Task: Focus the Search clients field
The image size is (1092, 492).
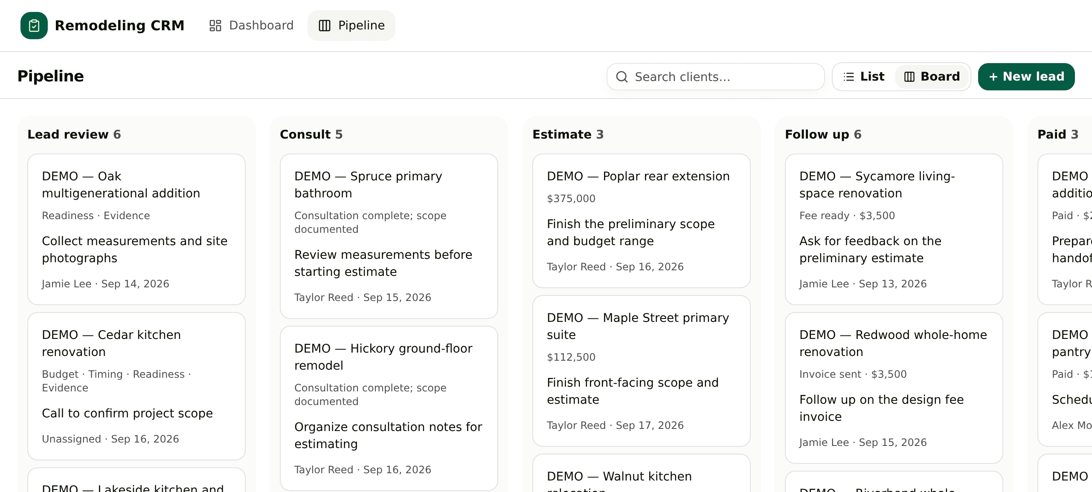Action: (x=715, y=77)
